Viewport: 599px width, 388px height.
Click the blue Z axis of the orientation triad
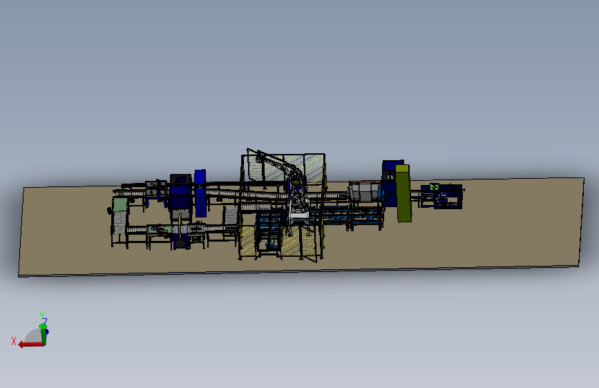coord(48,331)
